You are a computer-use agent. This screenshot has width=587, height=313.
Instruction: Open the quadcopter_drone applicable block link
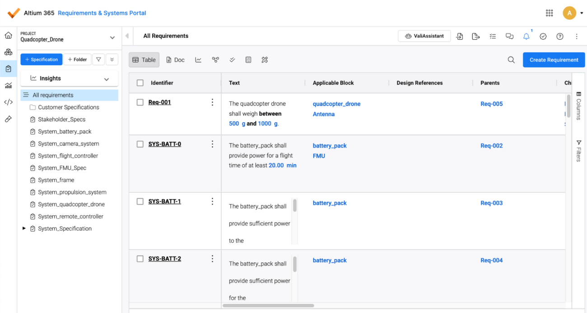(337, 104)
